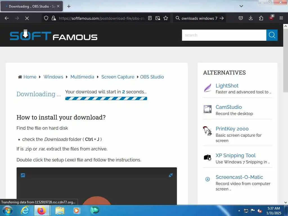Bookmark this page with the star
Image resolution: width=288 pixels, height=216 pixels.
(x=166, y=18)
